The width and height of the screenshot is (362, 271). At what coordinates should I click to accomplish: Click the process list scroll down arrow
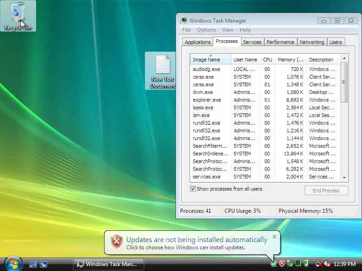pyautogui.click(x=344, y=178)
